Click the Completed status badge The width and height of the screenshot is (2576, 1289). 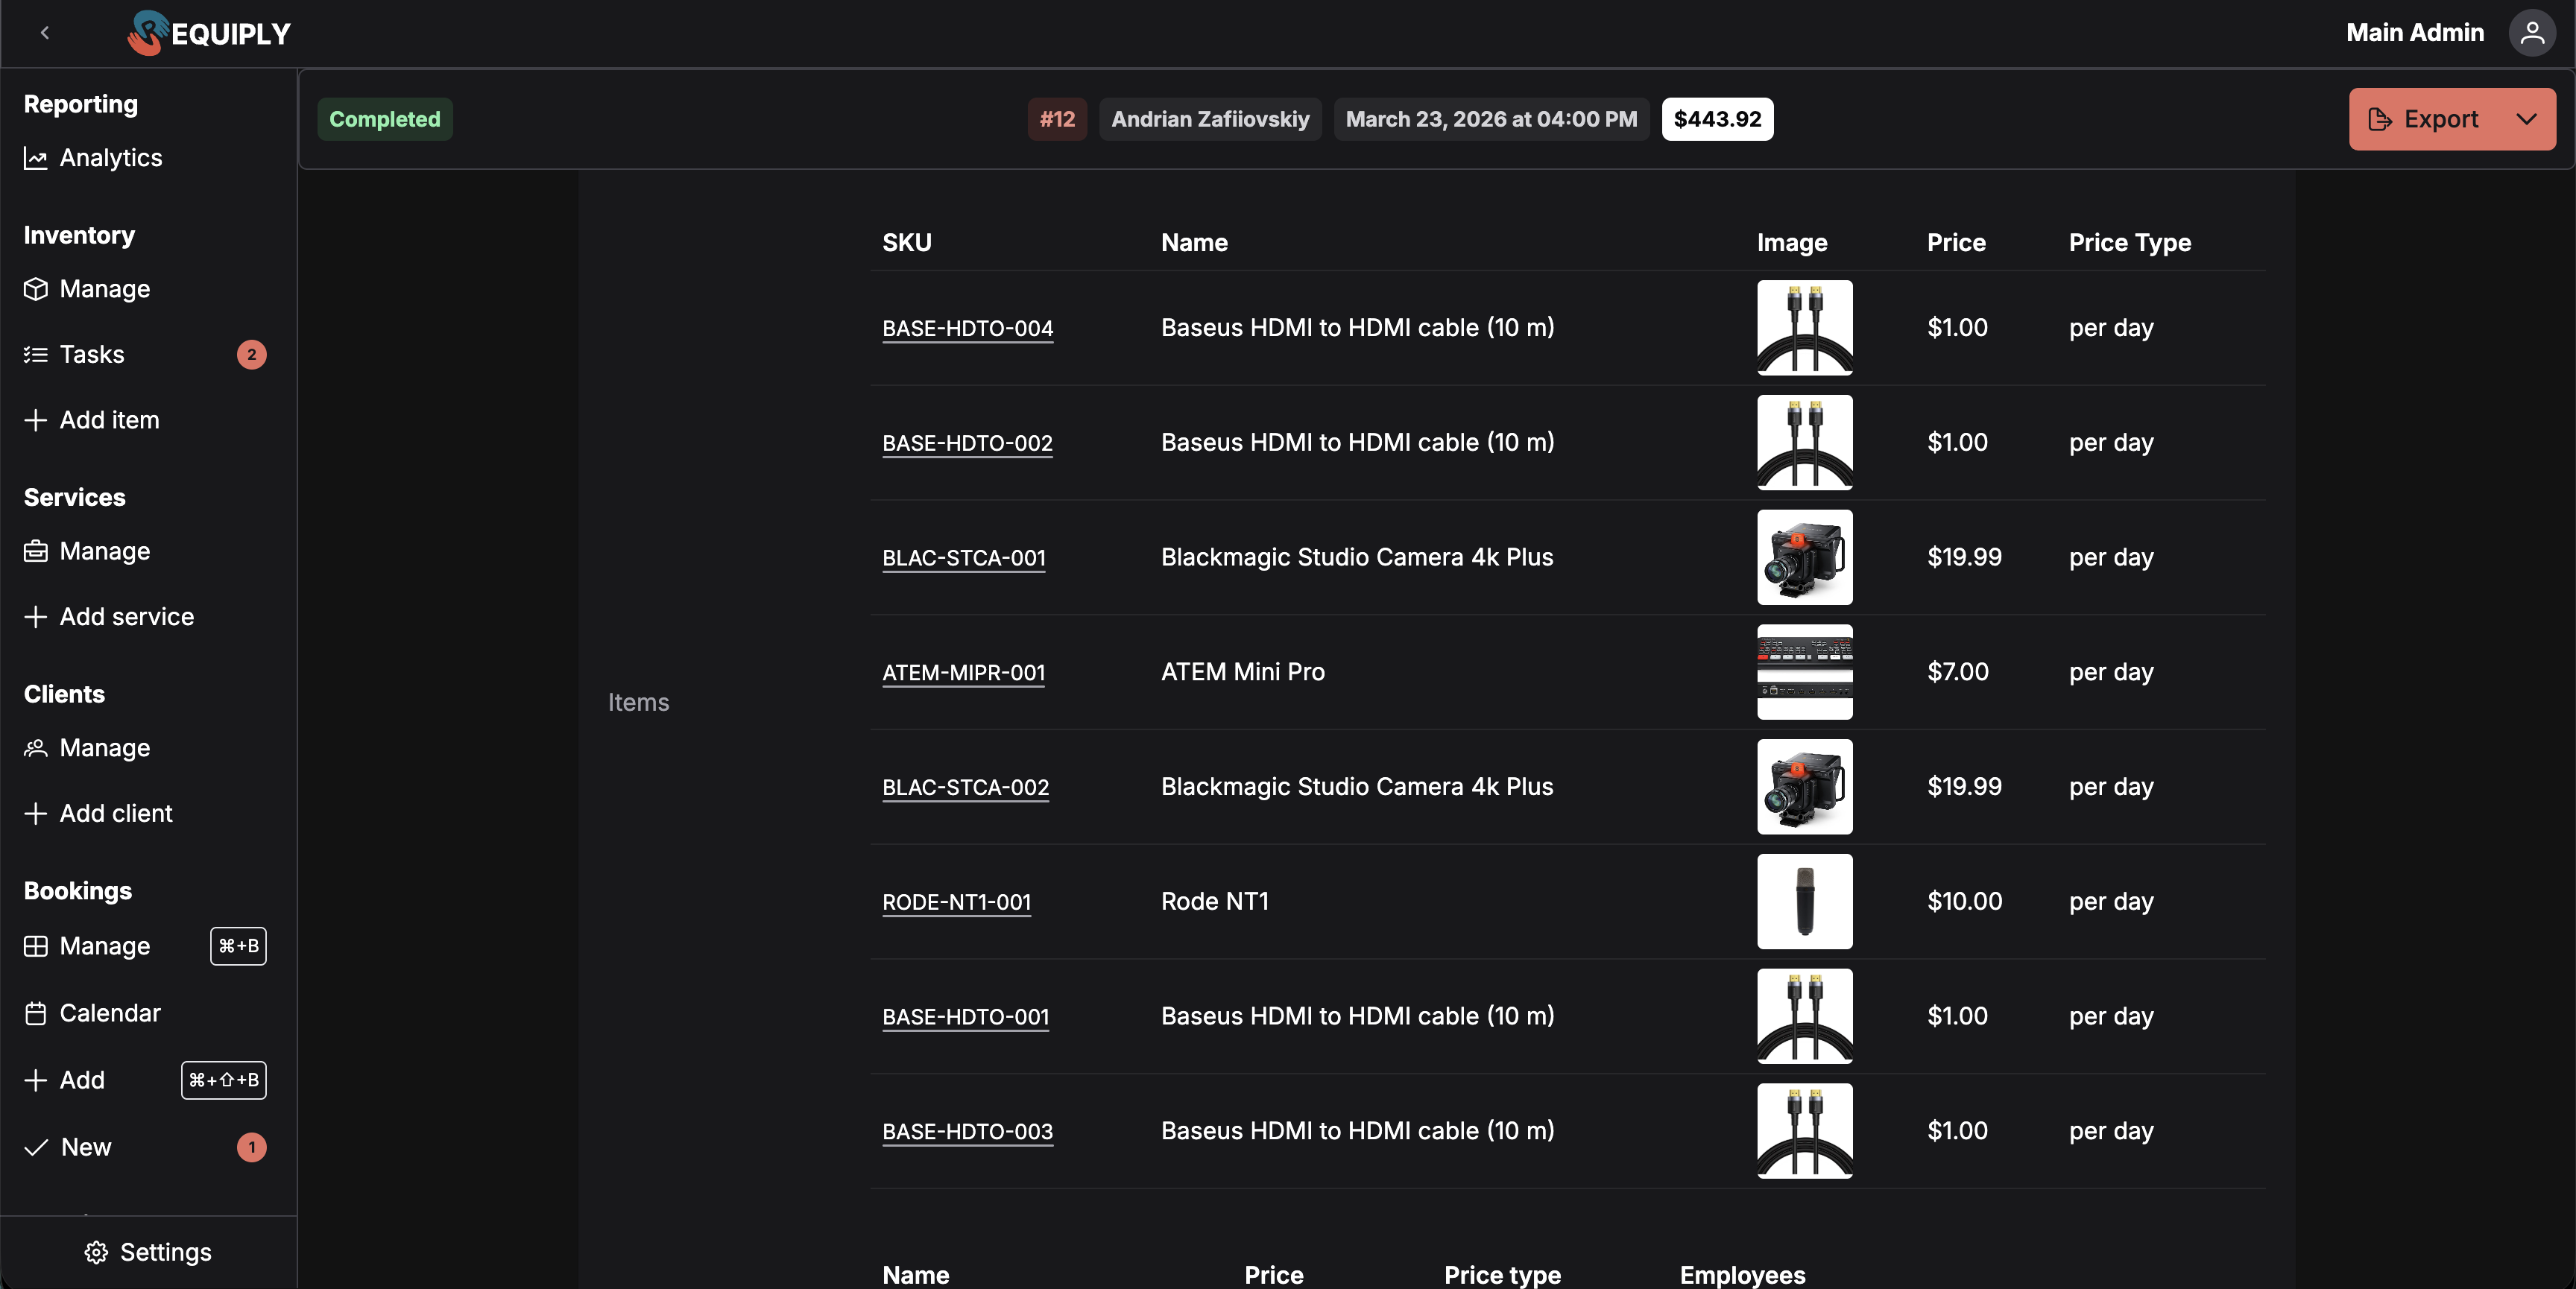click(385, 119)
